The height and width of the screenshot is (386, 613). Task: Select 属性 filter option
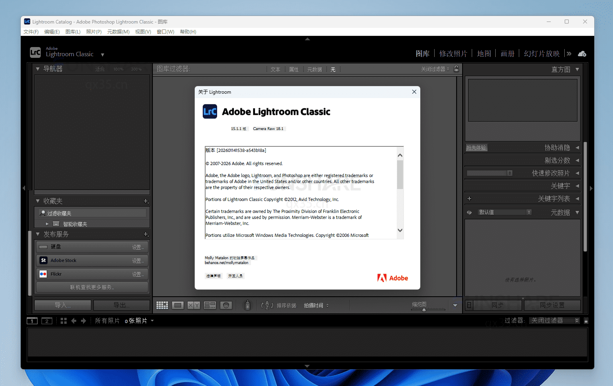294,69
